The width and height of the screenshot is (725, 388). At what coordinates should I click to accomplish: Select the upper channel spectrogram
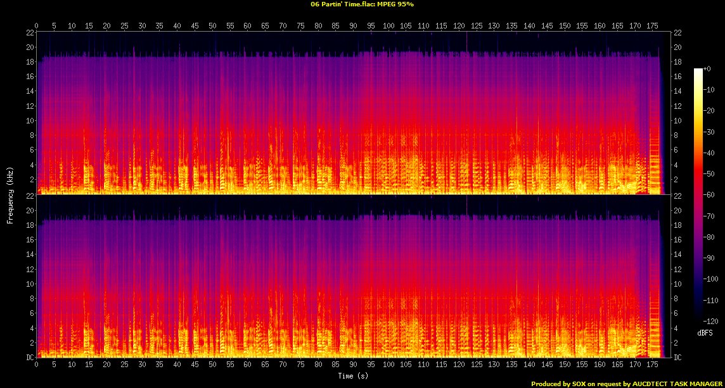click(349, 113)
